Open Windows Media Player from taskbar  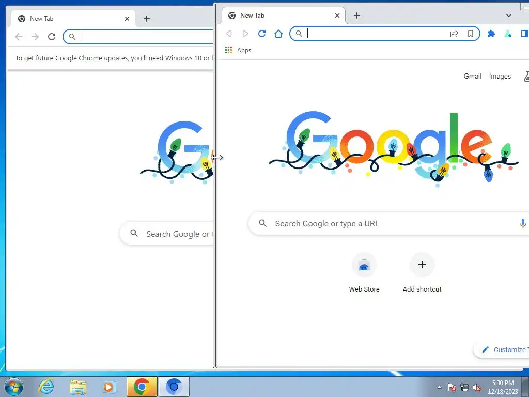pos(108,387)
